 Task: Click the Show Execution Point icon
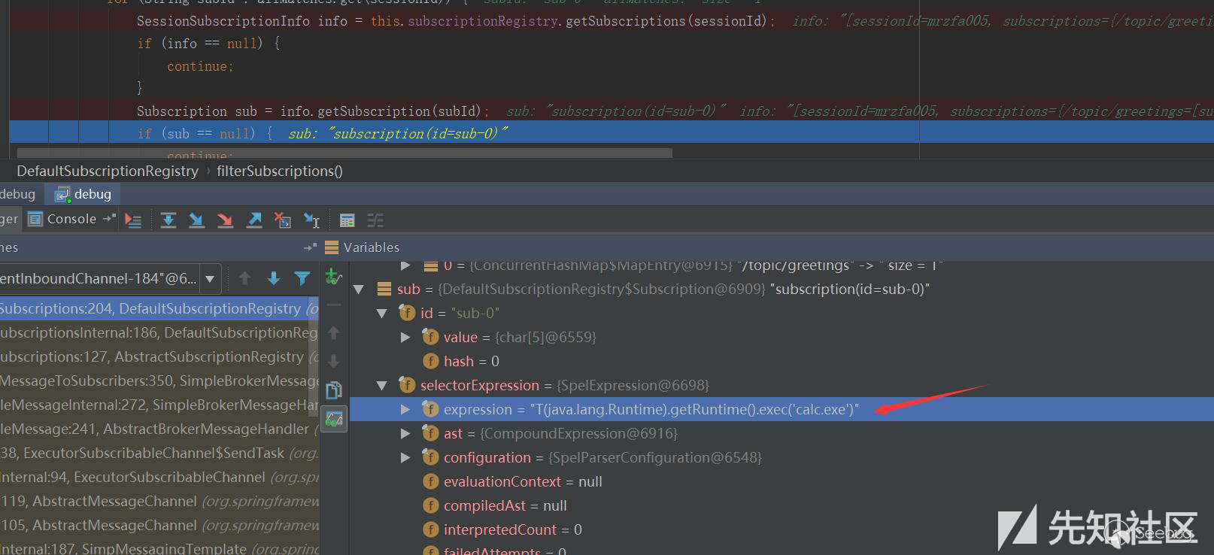pos(133,220)
